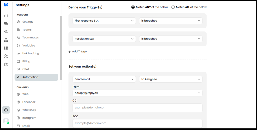Click the AI sparkles icon in sidebar
257x130 pixels.
coord(6,32)
